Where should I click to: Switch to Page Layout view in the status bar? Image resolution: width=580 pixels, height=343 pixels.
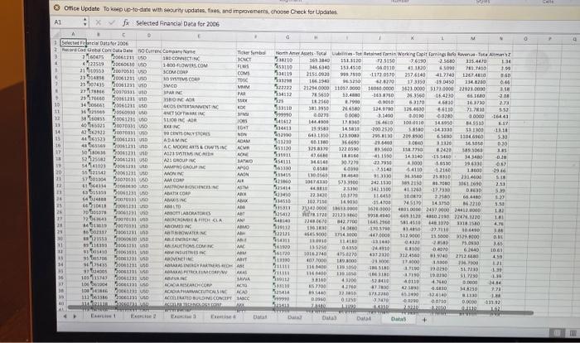pyautogui.click(x=573, y=333)
